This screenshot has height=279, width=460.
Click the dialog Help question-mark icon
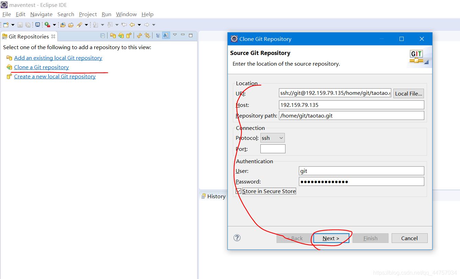[237, 238]
